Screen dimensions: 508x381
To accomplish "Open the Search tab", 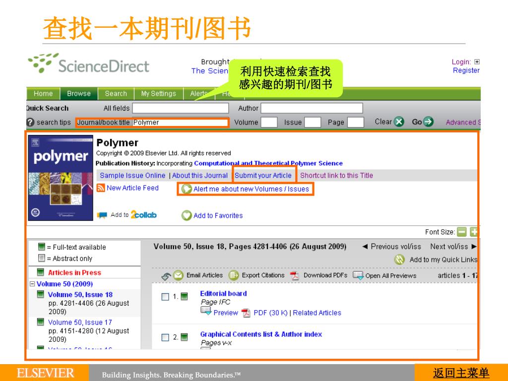I will (116, 94).
